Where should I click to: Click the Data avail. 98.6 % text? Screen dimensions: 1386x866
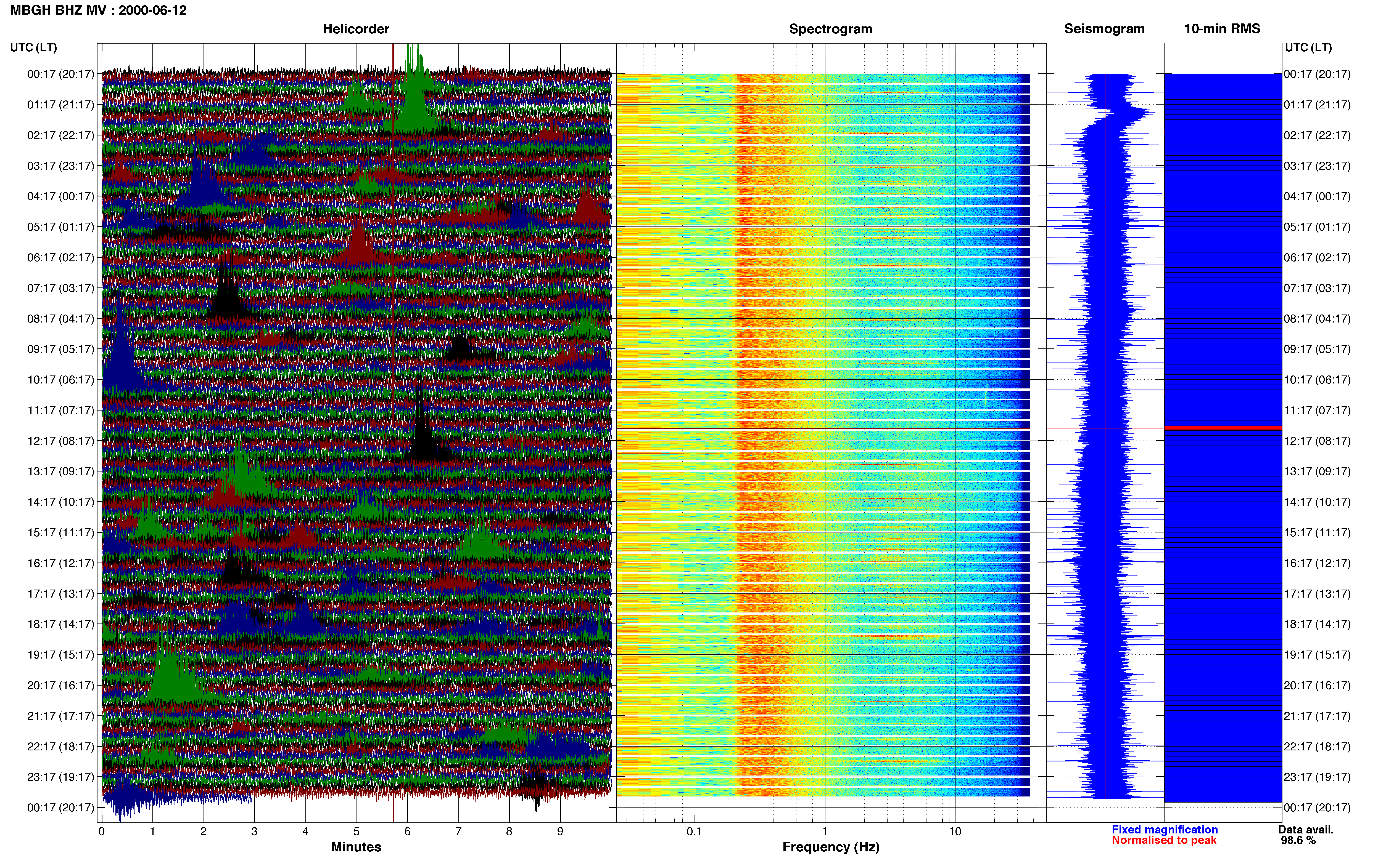click(1306, 835)
